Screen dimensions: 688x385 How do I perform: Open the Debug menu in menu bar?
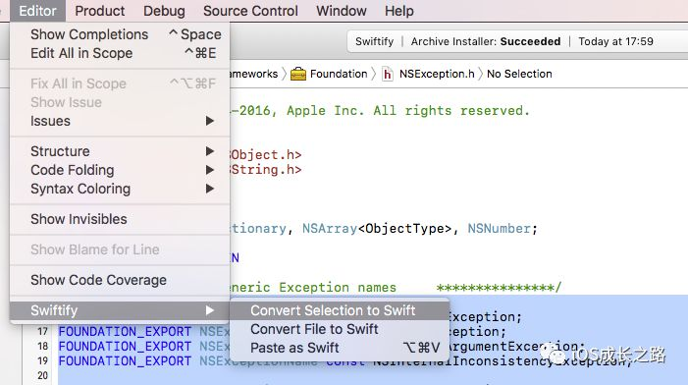pyautogui.click(x=164, y=11)
